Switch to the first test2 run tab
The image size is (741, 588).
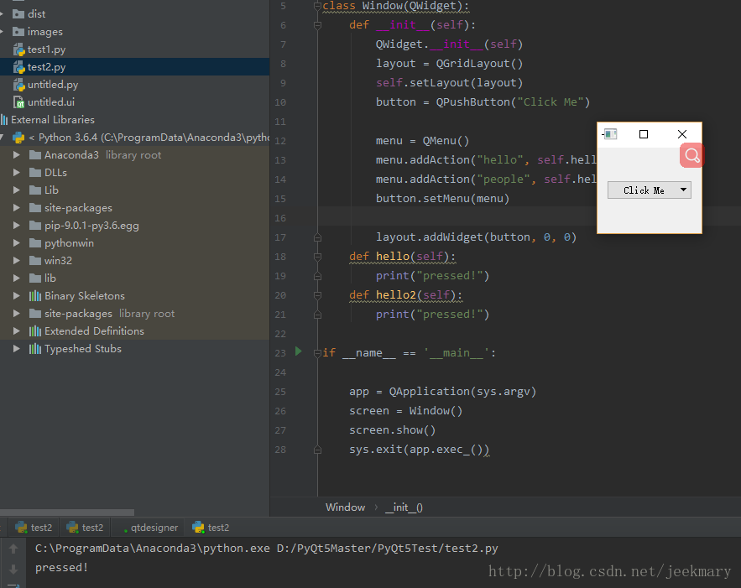point(34,528)
